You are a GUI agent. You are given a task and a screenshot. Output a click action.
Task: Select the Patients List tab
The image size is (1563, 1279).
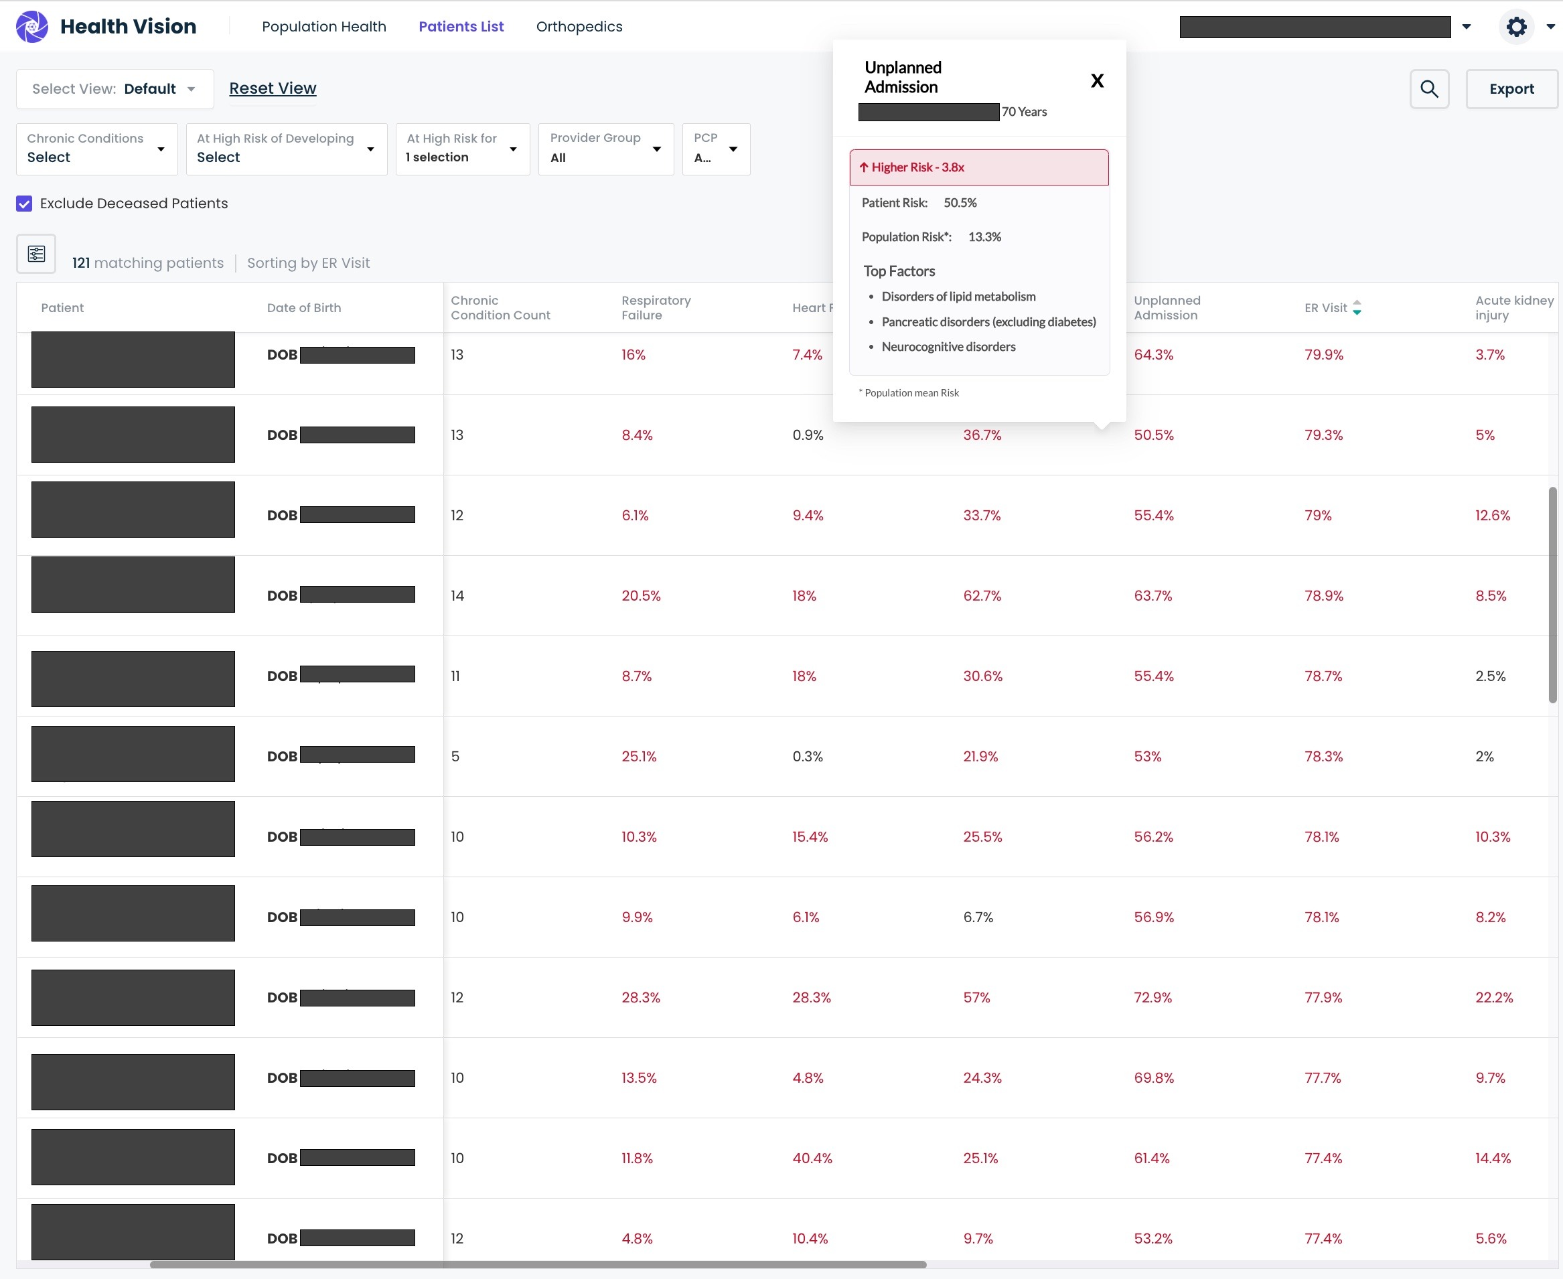click(461, 27)
